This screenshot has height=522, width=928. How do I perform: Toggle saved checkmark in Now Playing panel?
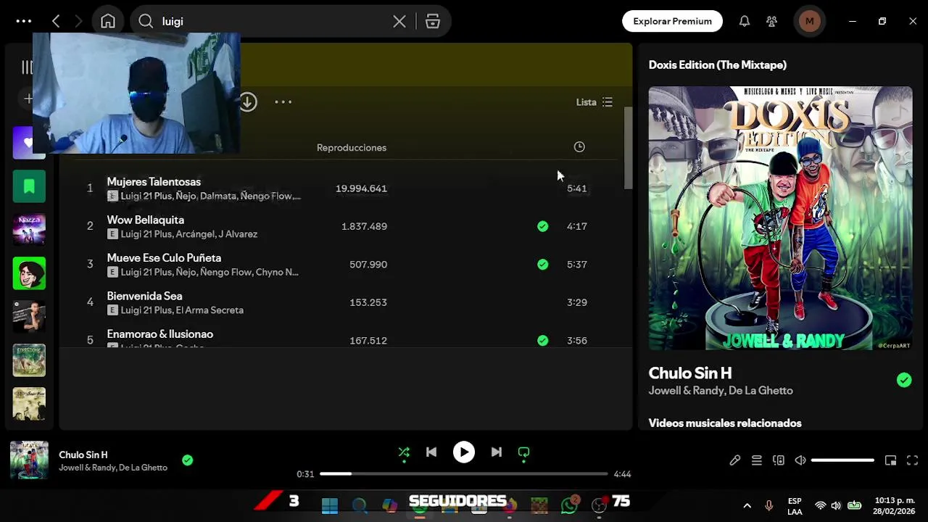click(x=904, y=380)
